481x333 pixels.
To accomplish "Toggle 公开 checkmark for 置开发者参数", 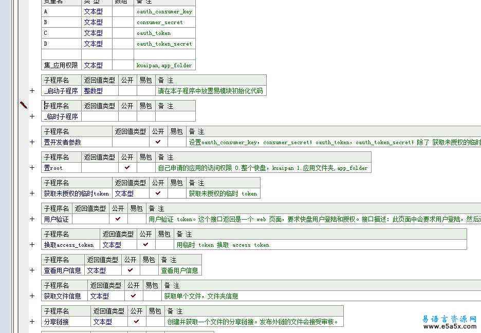I will tap(158, 142).
